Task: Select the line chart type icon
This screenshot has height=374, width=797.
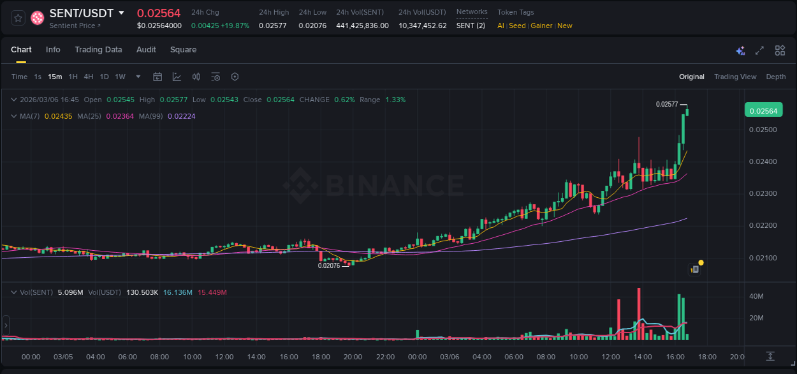Action: tap(176, 77)
